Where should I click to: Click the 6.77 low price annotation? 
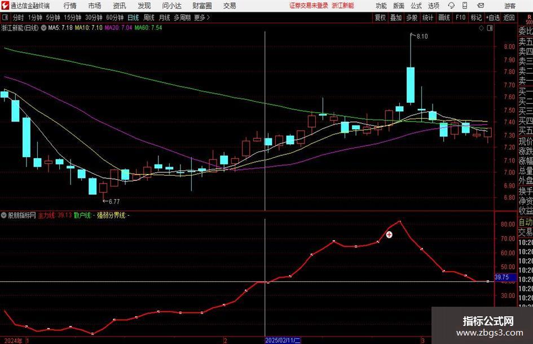pos(114,202)
